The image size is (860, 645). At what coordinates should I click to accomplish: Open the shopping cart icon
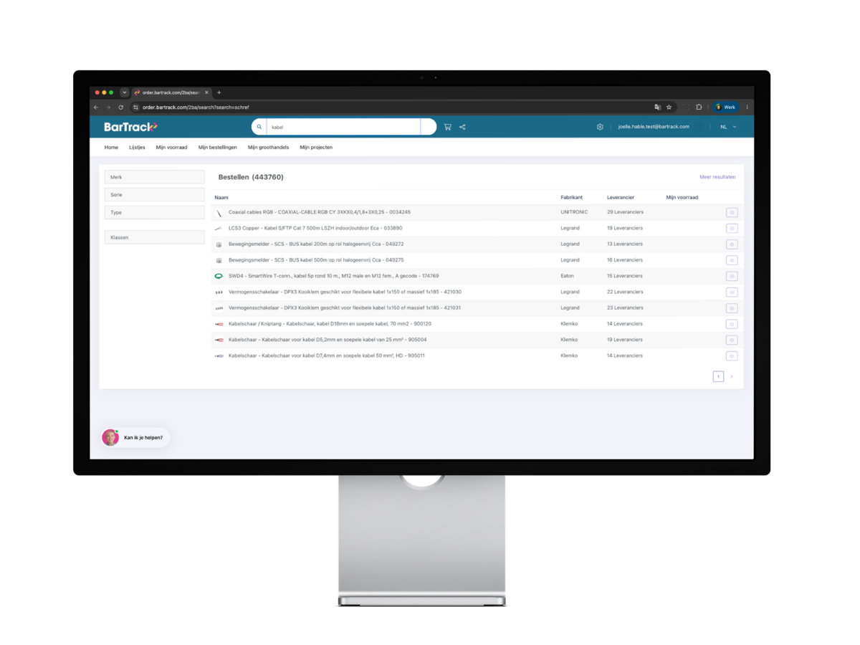447,127
